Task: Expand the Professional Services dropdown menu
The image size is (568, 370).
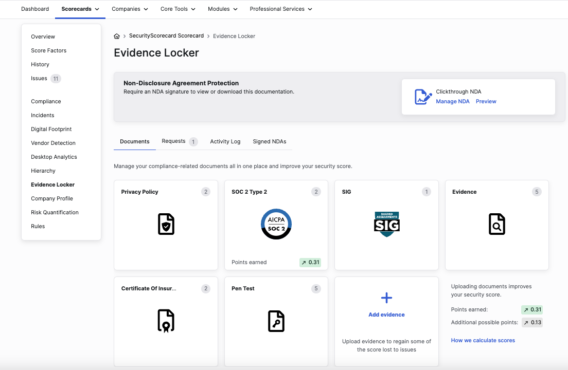Action: 281,9
